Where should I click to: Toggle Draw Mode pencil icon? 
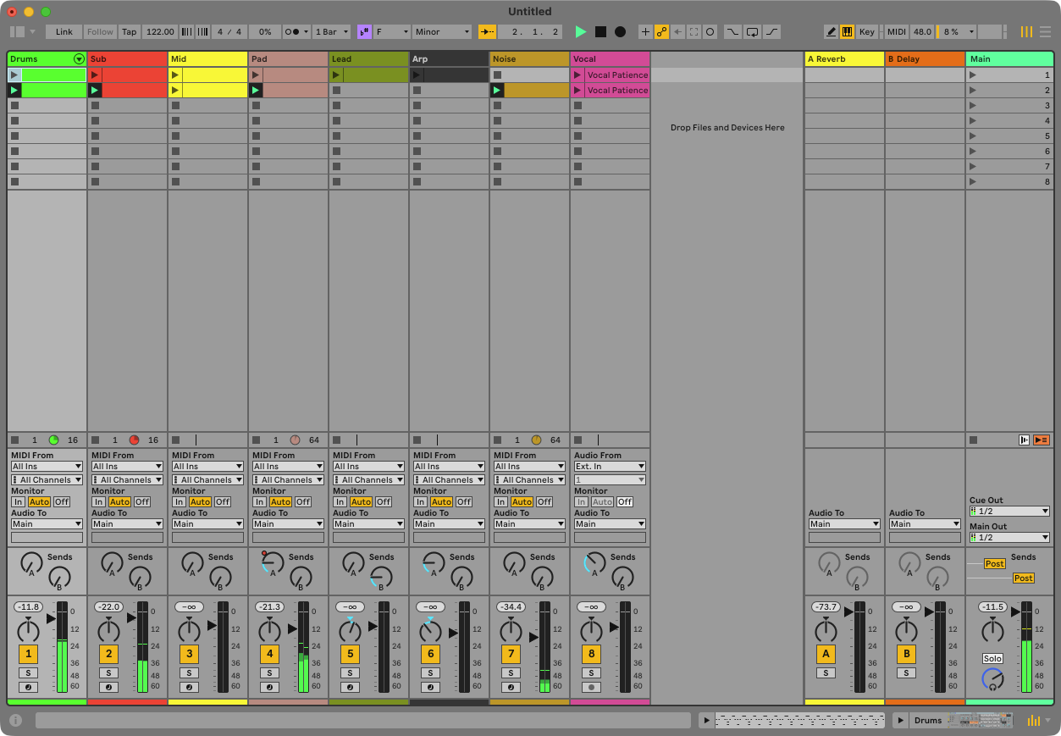(x=831, y=31)
